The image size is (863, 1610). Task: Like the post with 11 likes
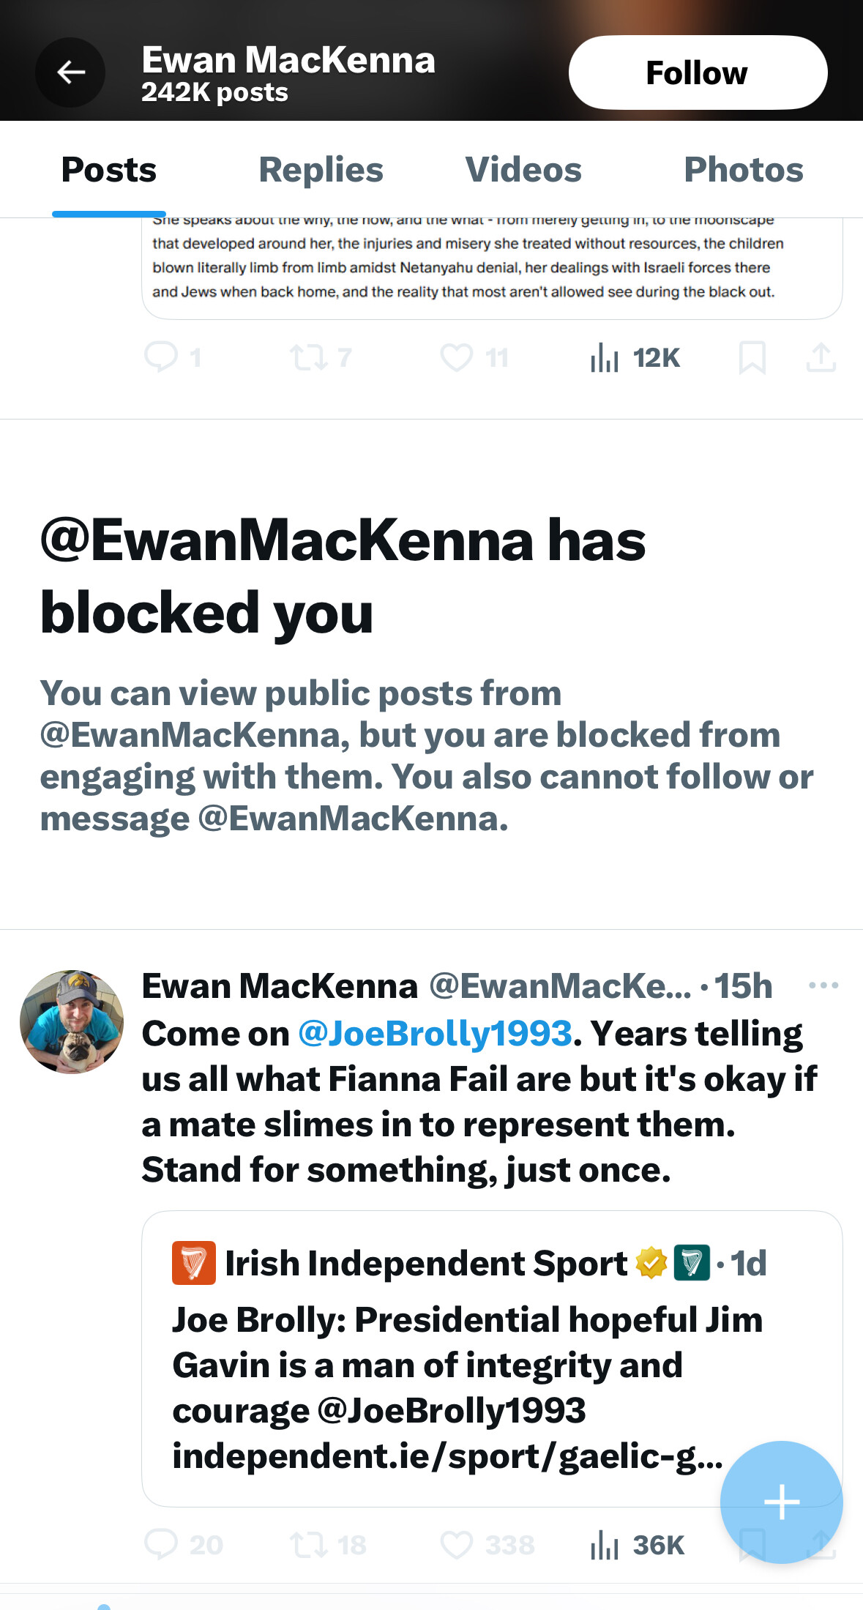click(456, 357)
